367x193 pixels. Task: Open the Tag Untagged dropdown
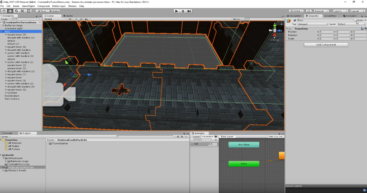pos(313,24)
